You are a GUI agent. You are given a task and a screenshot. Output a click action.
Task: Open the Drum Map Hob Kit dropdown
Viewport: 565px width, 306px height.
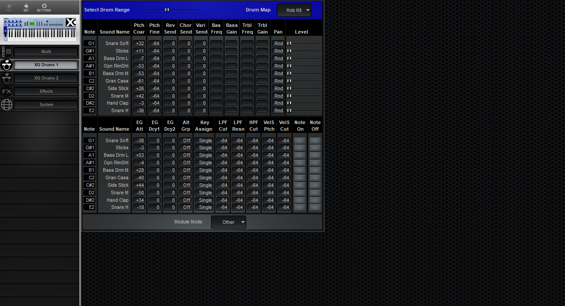pyautogui.click(x=294, y=10)
